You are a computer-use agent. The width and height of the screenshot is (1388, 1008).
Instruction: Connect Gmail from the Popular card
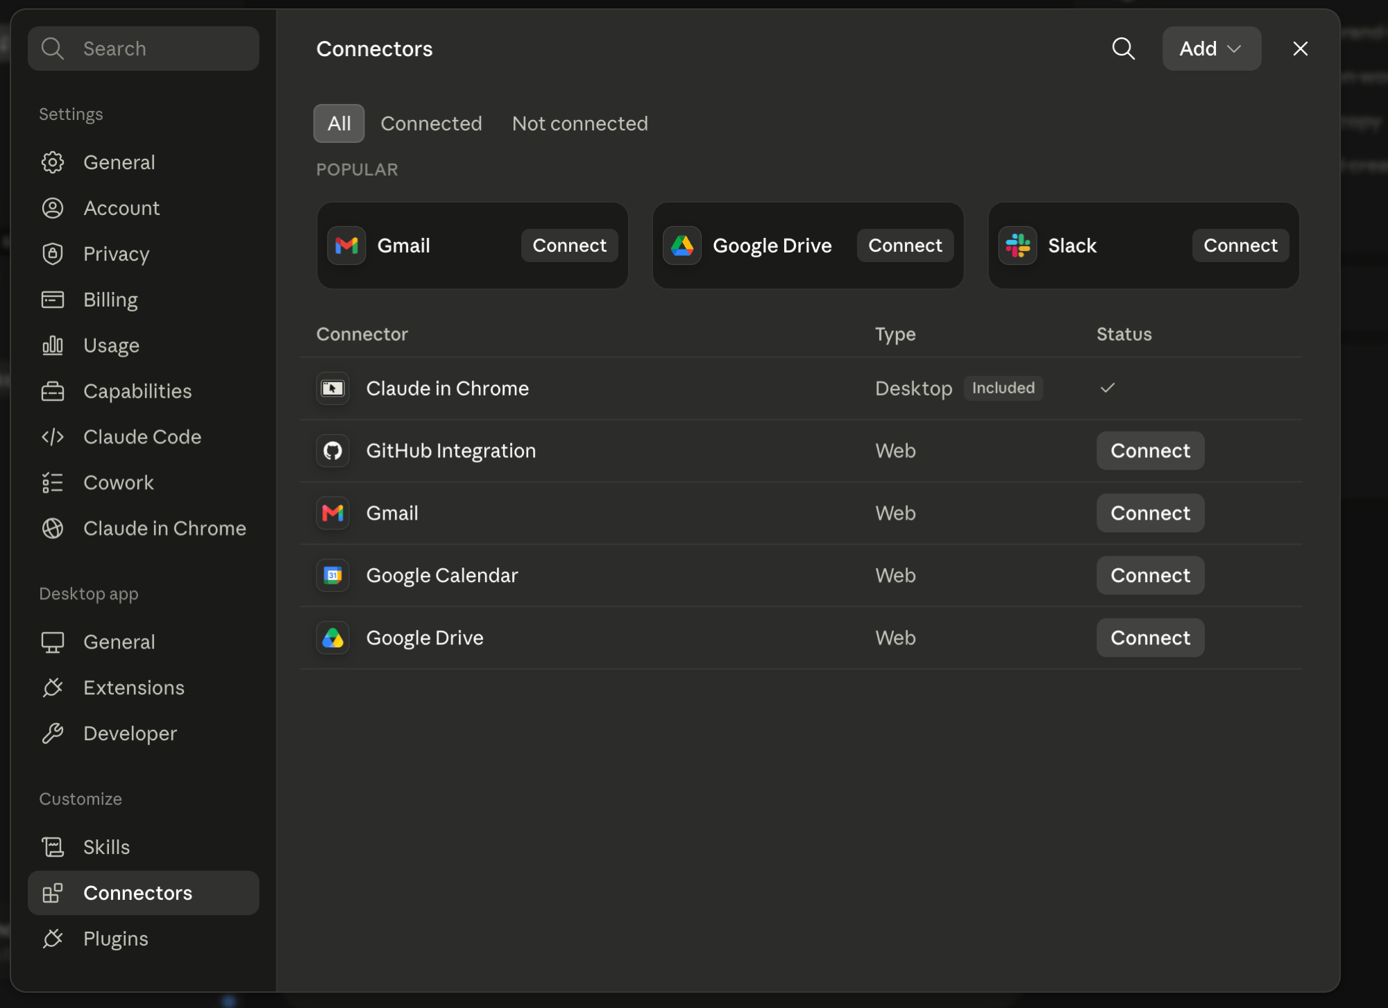tap(569, 246)
